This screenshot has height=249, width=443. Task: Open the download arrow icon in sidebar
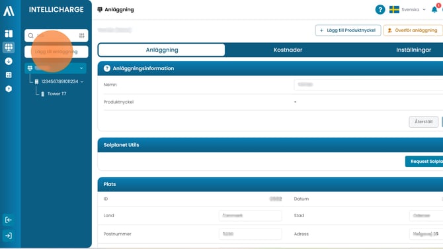click(x=9, y=61)
